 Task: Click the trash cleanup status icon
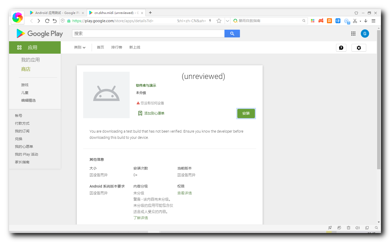(x=348, y=228)
